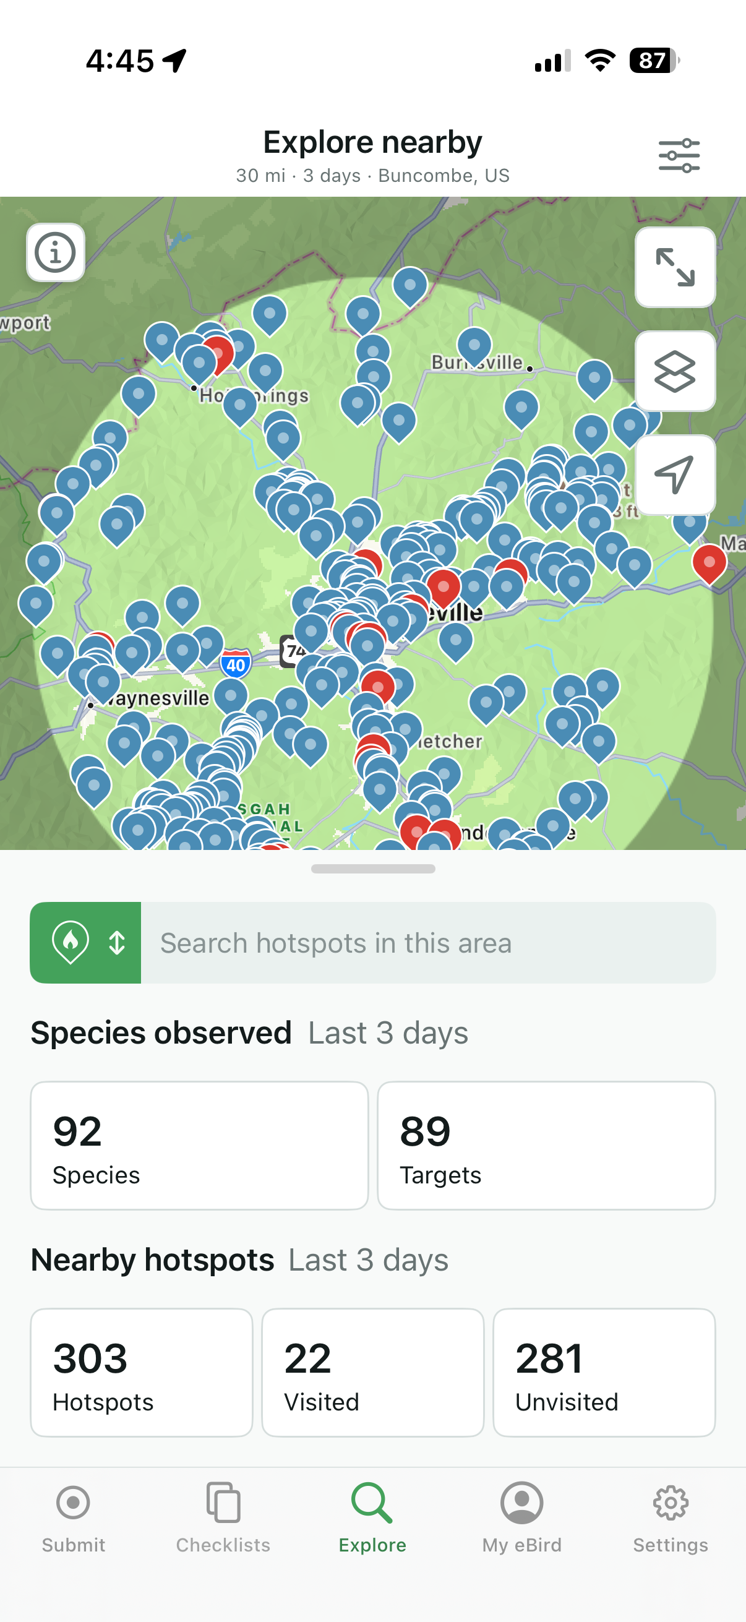Image resolution: width=746 pixels, height=1622 pixels.
Task: Open the 89 Targets card
Action: pos(546,1145)
